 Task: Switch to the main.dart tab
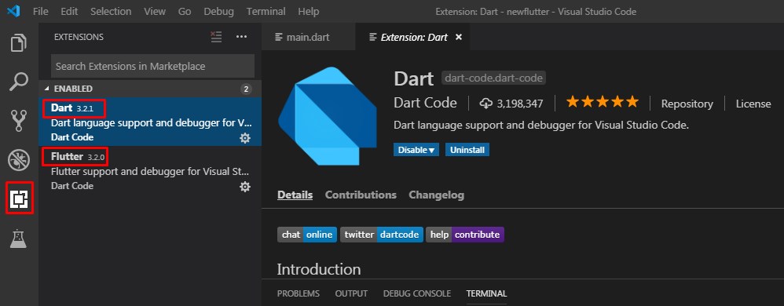pos(308,37)
